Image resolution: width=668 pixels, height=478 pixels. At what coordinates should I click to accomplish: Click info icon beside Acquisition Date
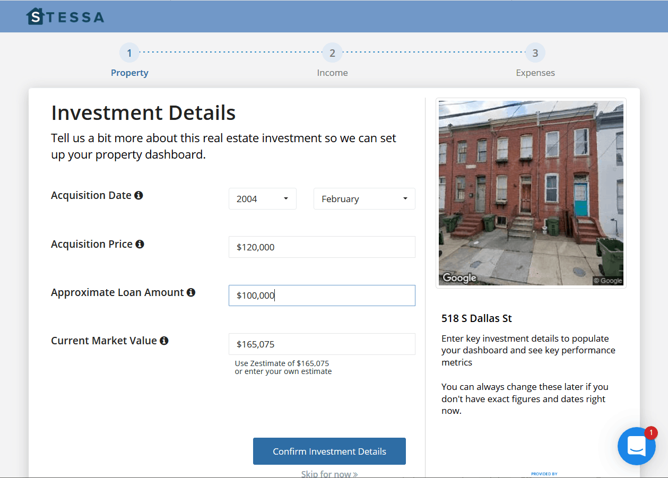[138, 195]
